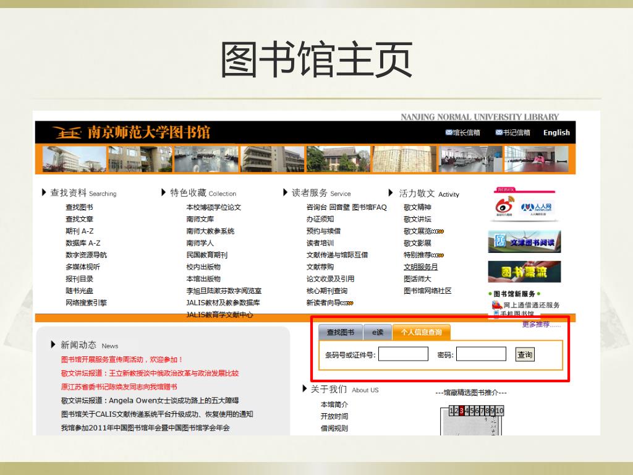
Task: Open 文明服务月 link
Action: tap(420, 267)
